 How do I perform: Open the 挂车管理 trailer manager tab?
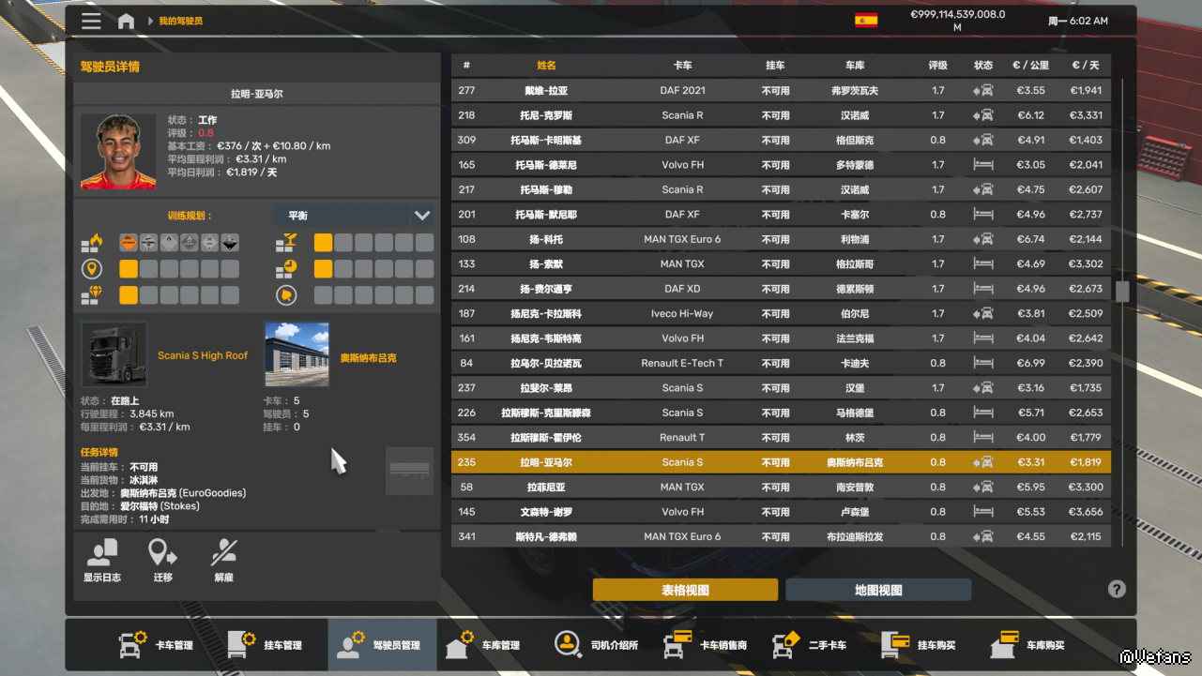pos(265,645)
